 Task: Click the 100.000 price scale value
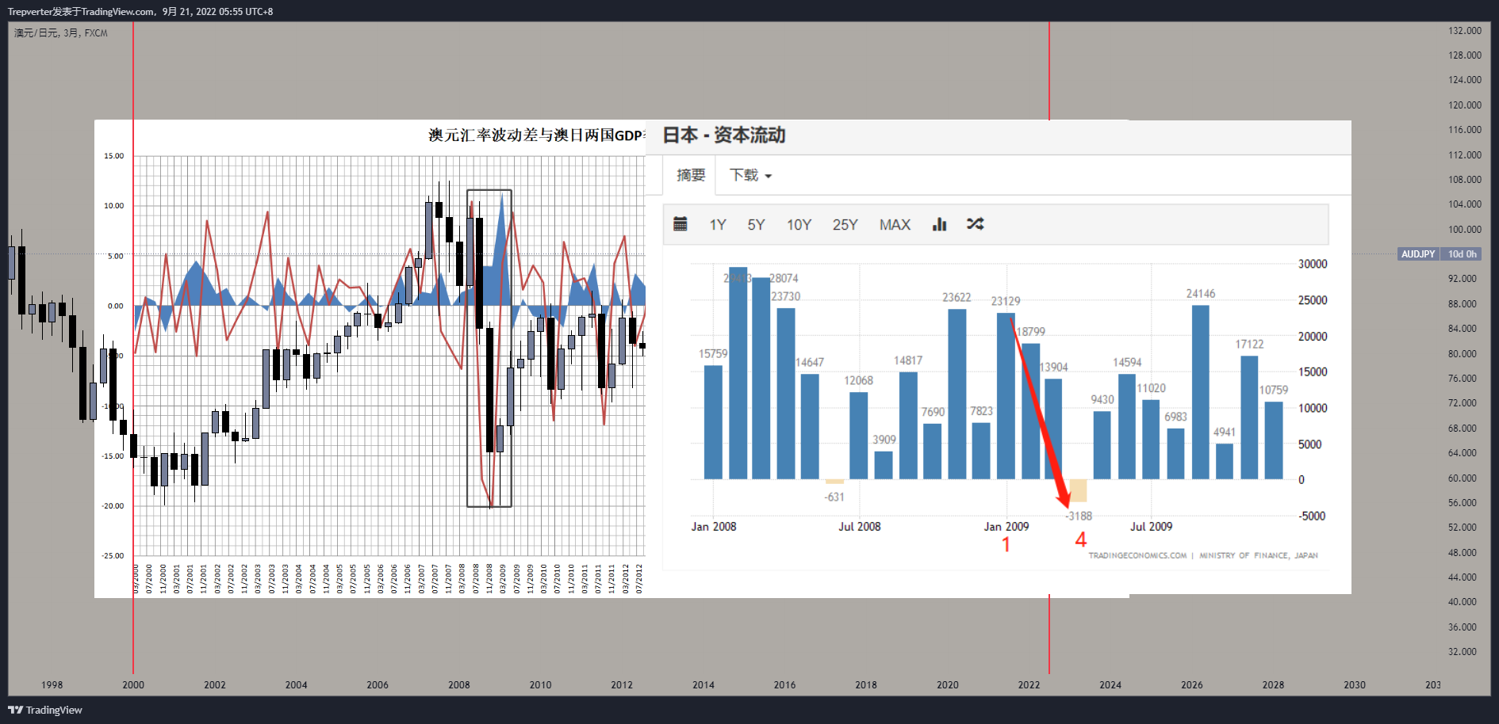[1464, 230]
